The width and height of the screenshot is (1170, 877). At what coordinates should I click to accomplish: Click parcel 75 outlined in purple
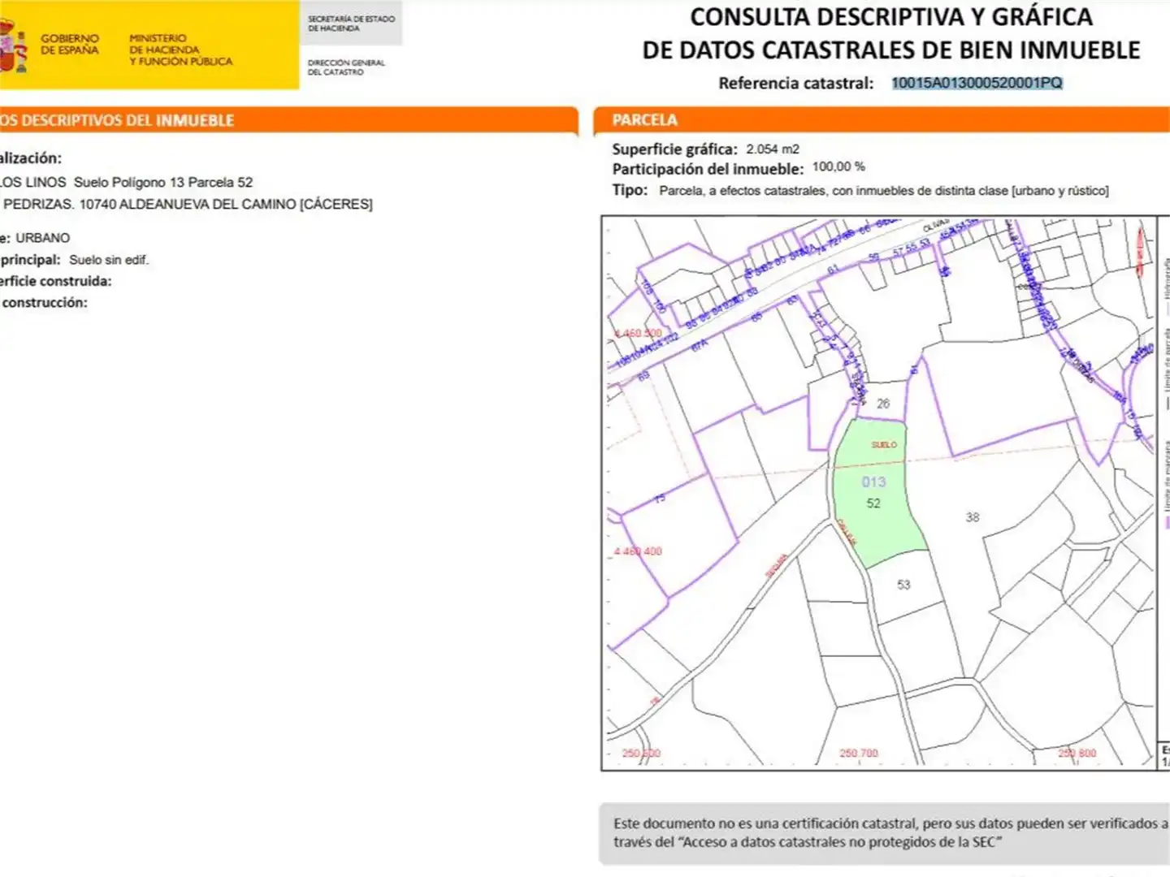660,498
